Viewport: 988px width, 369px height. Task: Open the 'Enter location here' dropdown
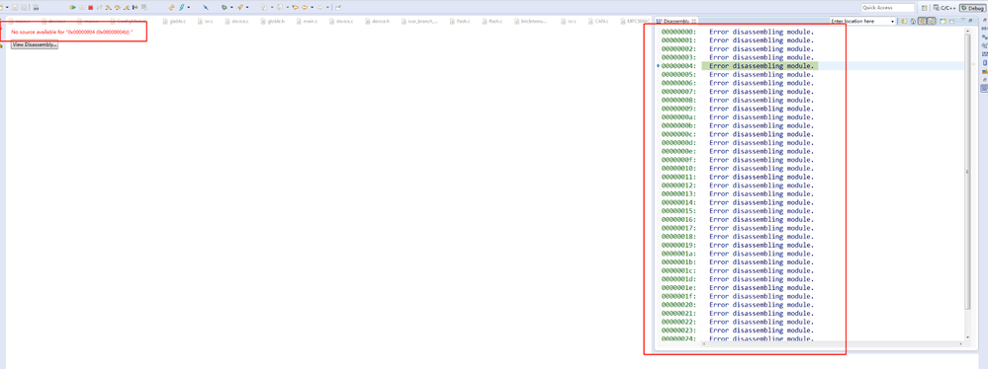click(893, 22)
